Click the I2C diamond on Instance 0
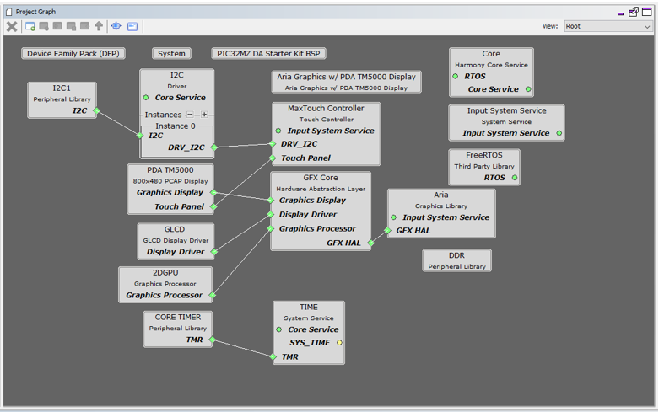This screenshot has height=412, width=659. (x=140, y=136)
